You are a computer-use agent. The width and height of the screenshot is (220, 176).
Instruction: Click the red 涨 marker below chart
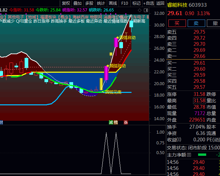pyautogui.click(x=126, y=122)
